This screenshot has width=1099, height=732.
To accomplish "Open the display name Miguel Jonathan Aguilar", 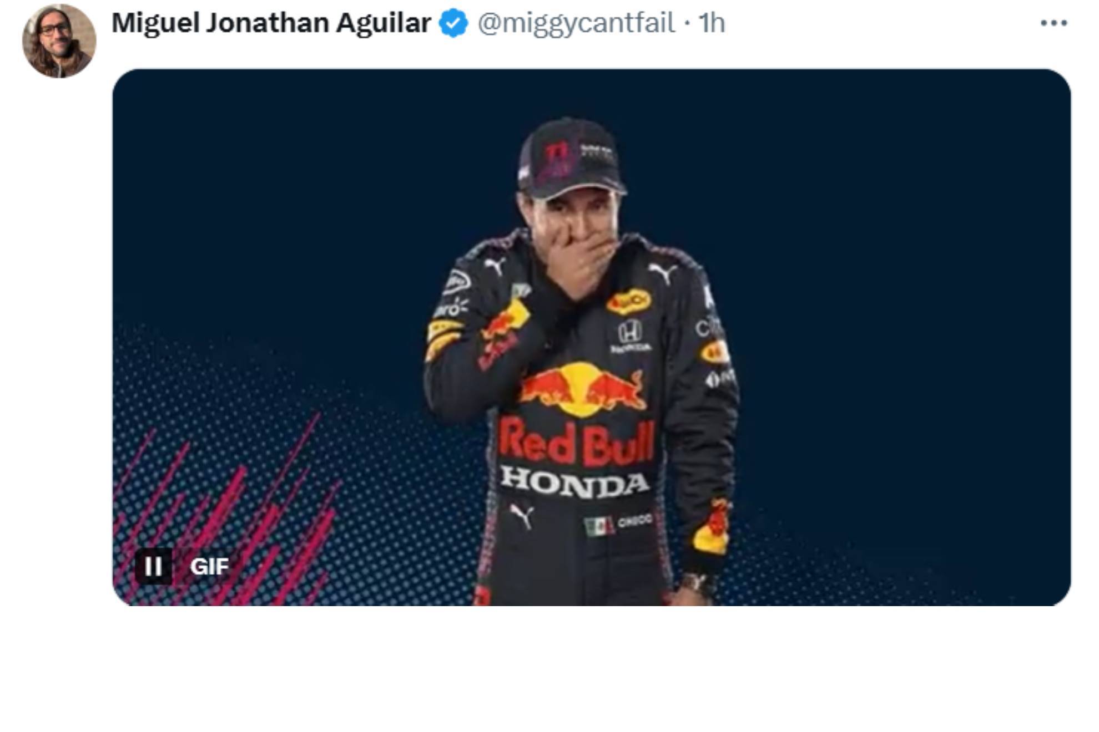I will (x=271, y=23).
